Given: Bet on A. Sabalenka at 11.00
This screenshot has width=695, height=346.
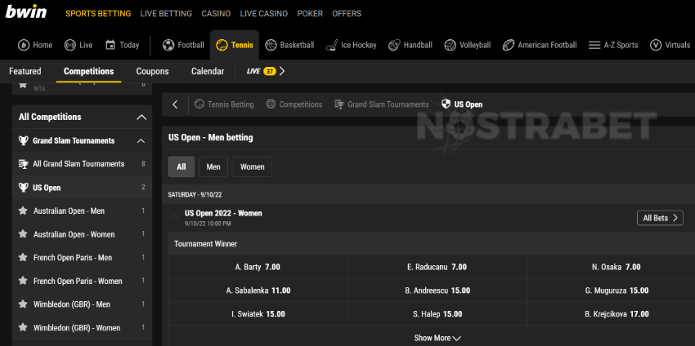Looking at the screenshot, I should coord(258,291).
